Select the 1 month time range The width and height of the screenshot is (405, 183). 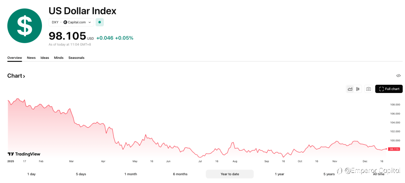131,174
